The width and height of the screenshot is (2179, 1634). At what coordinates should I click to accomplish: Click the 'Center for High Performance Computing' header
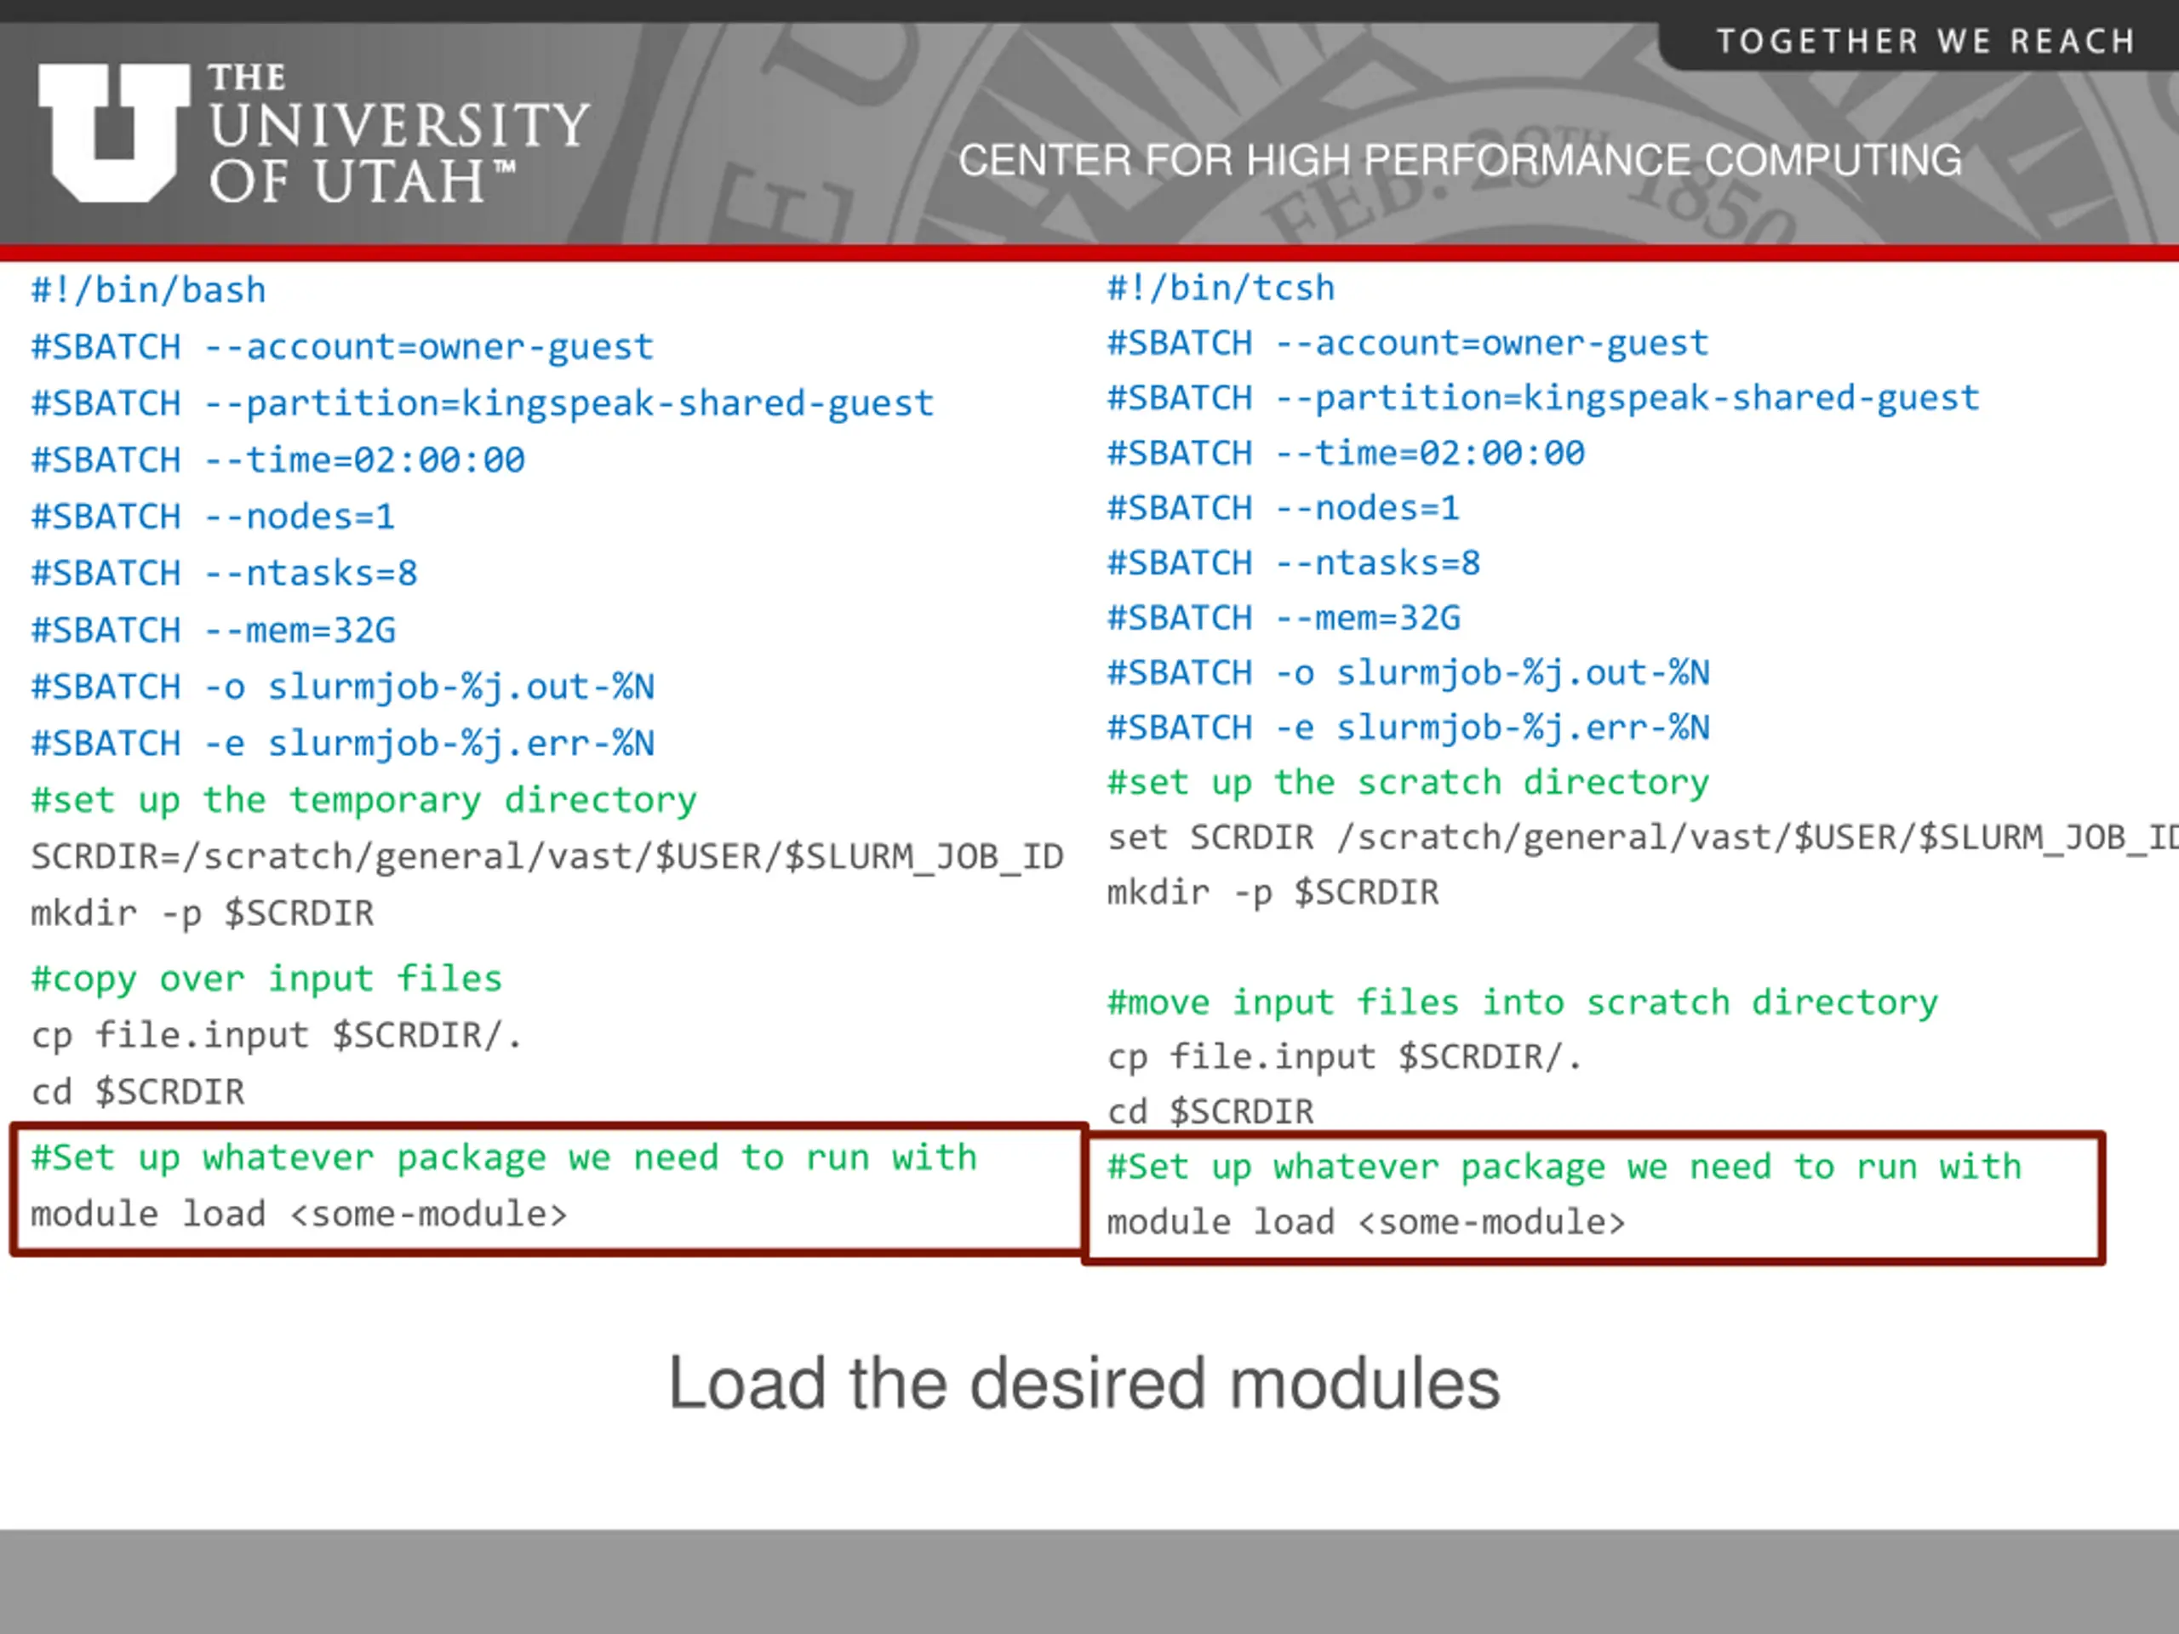(1459, 159)
